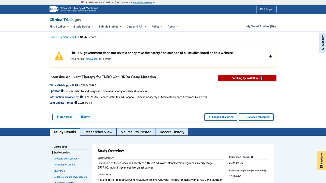Viewport: 326px width, 183px height.
Task: Return to Search Results breadcrumb
Action: coord(69,37)
